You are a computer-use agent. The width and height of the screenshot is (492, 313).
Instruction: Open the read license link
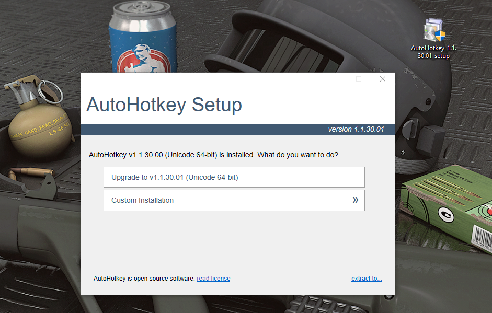click(x=213, y=279)
